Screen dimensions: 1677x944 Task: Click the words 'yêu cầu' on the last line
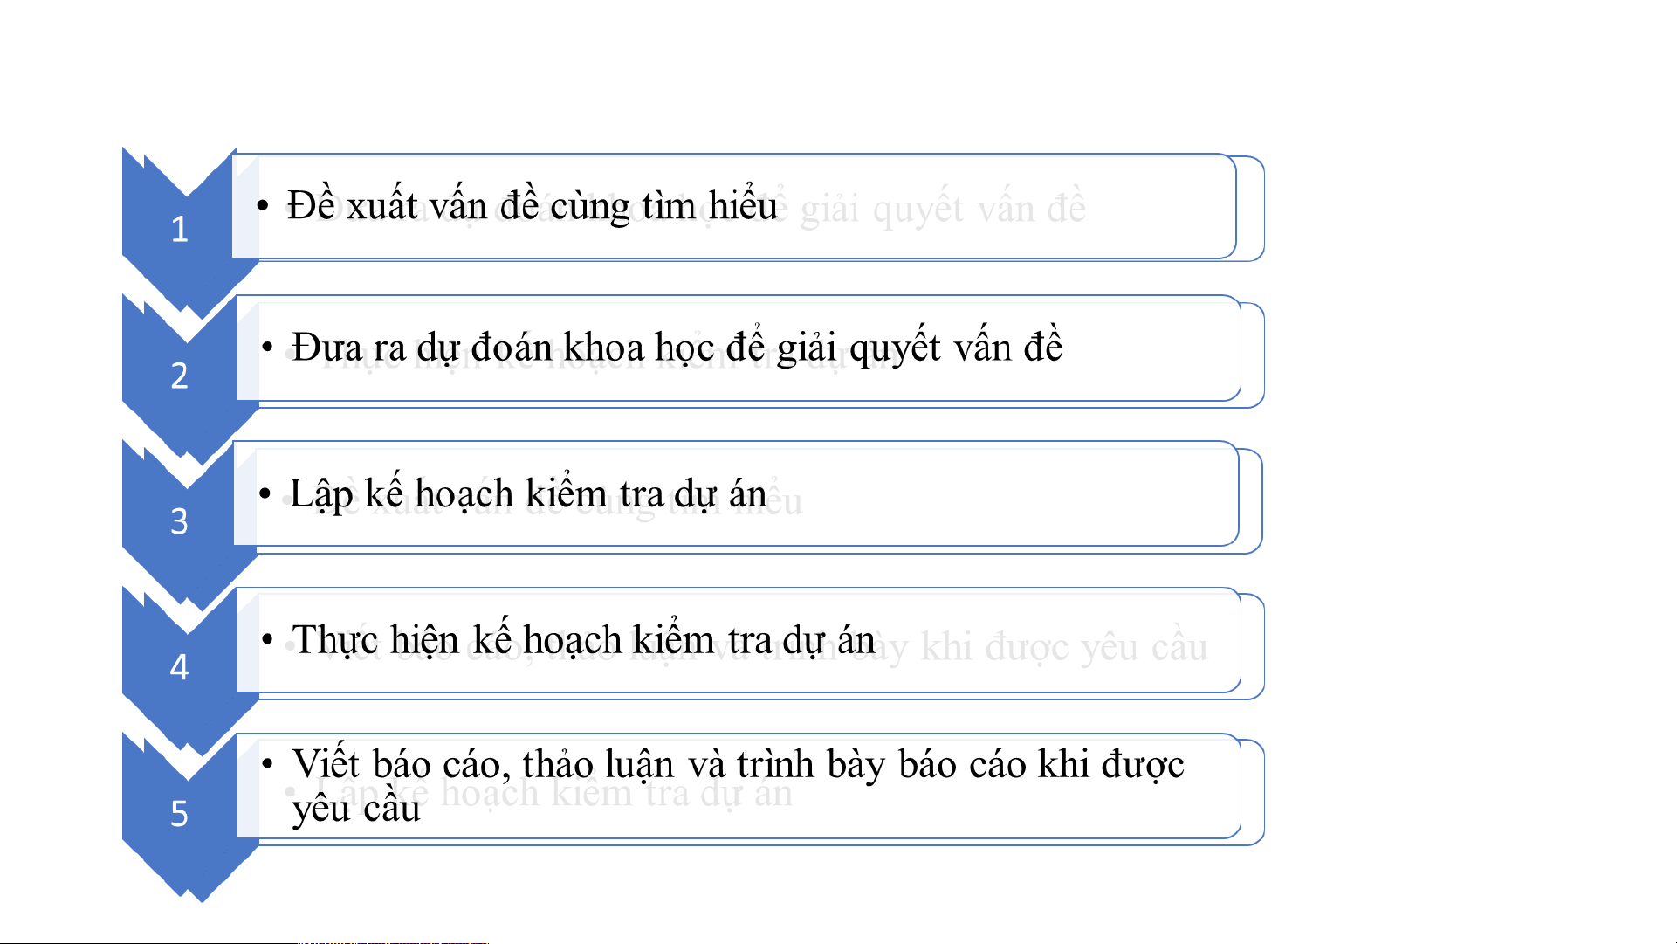(x=356, y=810)
